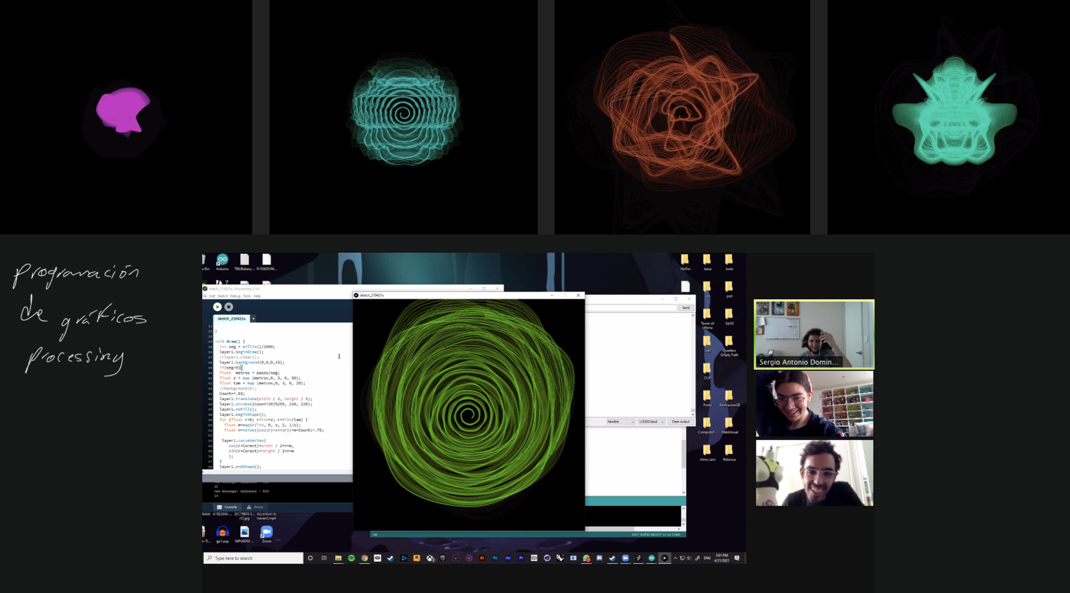Select the Jazza desktop folder
The image size is (1070, 593).
707,262
